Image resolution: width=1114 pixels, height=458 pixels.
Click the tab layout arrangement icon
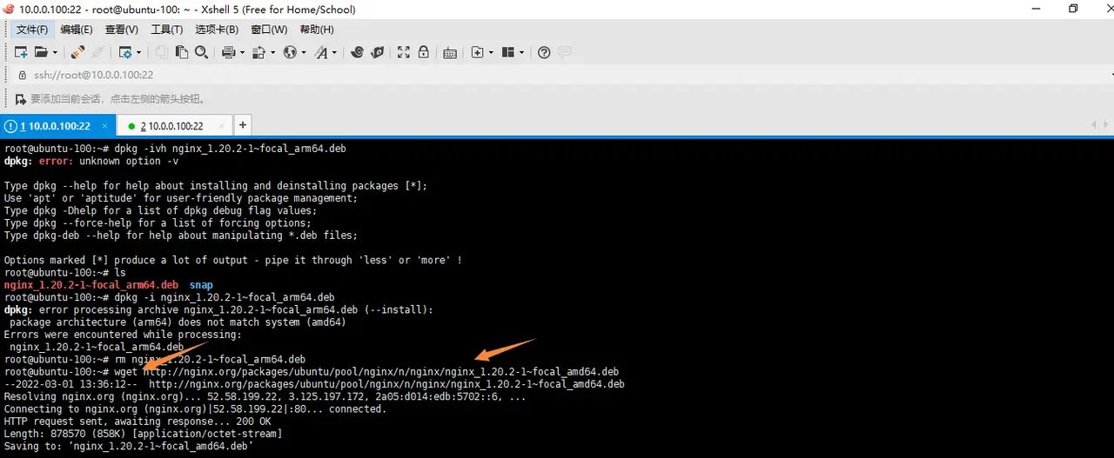[508, 52]
